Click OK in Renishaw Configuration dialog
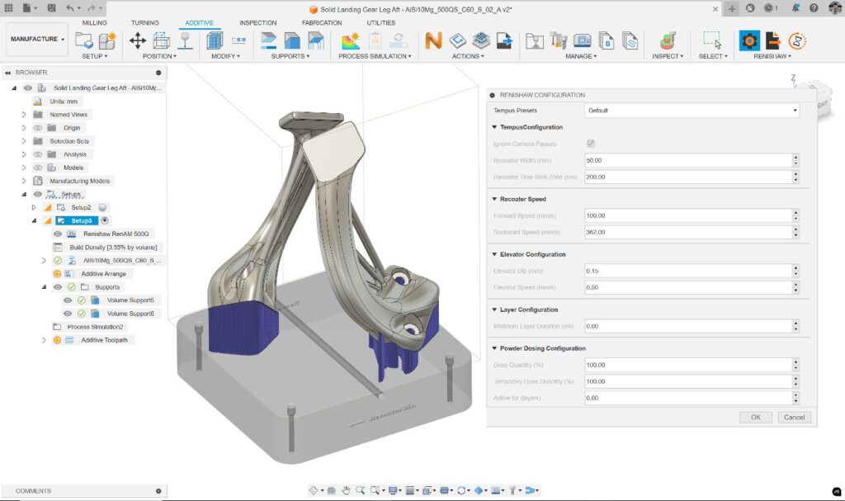 point(755,417)
